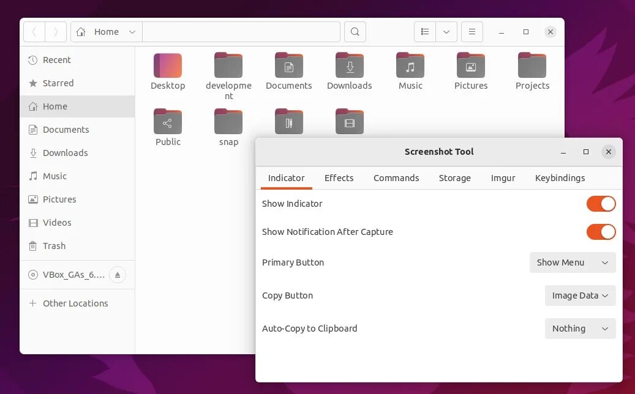Select the Templates folder icon with ruler
The image size is (635, 394).
[x=289, y=121]
